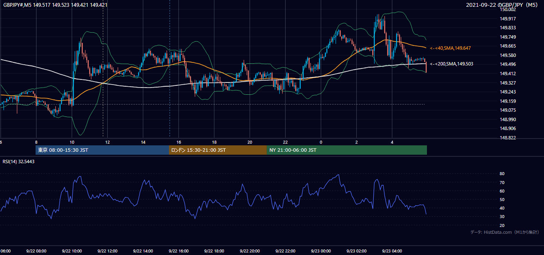Click hour label 12 under the price chart

[x=107, y=142]
